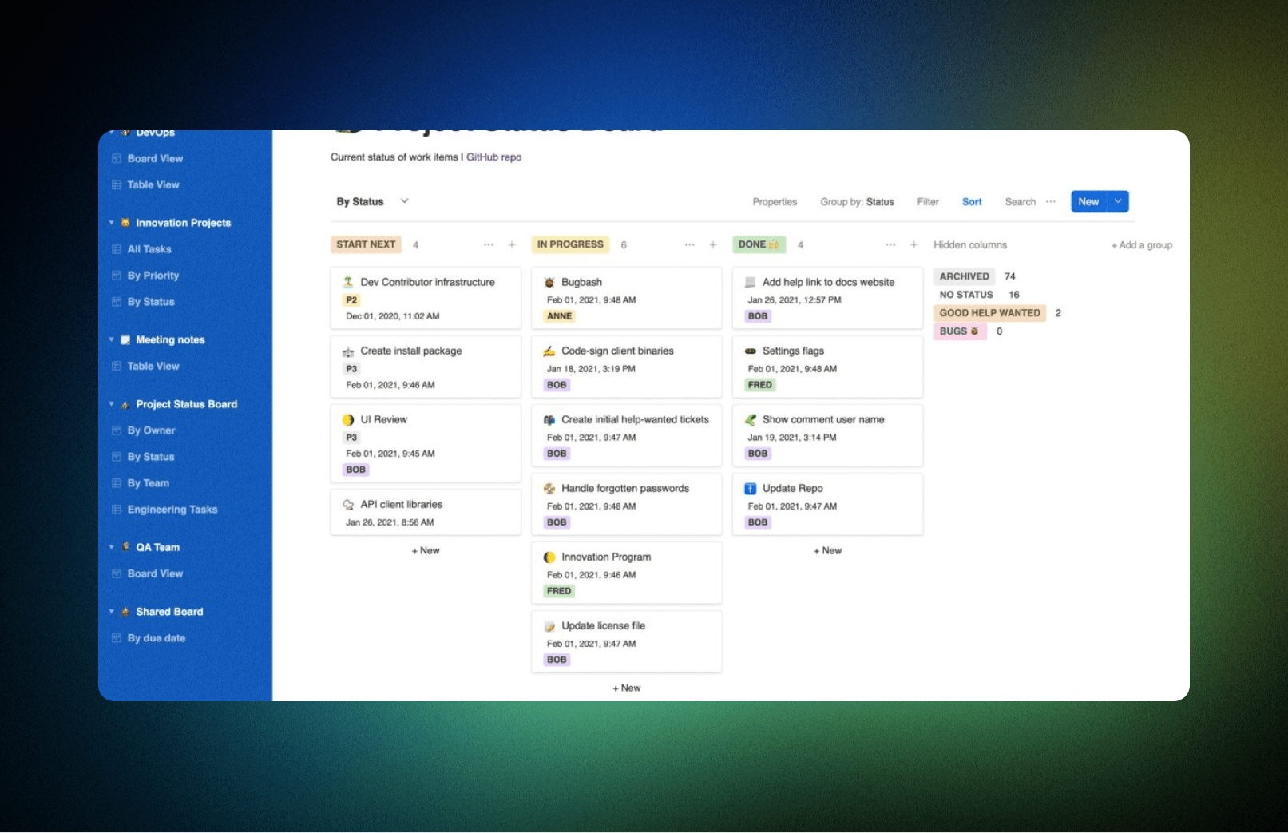The width and height of the screenshot is (1288, 833).
Task: Add card with plus in DONE header
Action: [x=914, y=244]
